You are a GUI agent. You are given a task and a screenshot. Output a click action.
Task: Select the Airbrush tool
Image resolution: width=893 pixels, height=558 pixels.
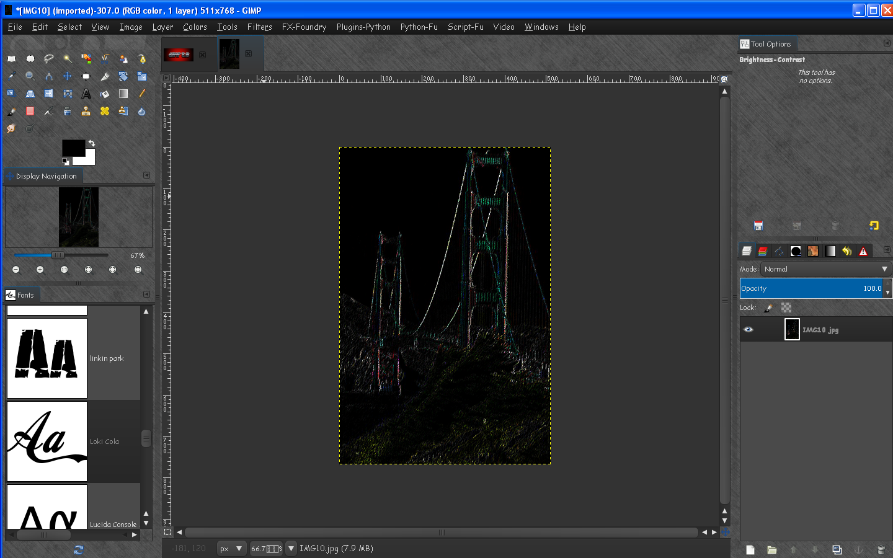pyautogui.click(x=48, y=111)
